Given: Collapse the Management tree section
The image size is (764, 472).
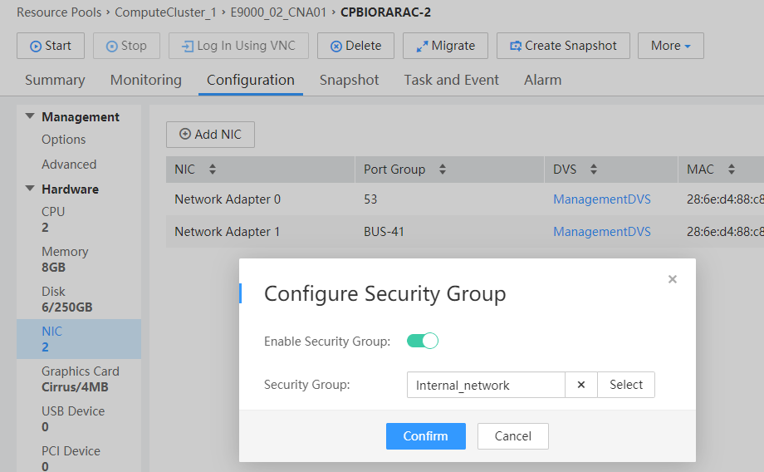Looking at the screenshot, I should (30, 117).
